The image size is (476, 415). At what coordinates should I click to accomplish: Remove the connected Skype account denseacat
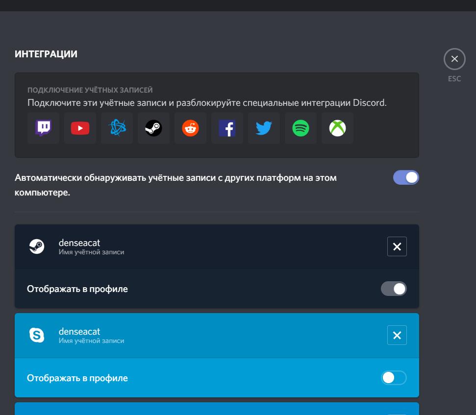397,335
